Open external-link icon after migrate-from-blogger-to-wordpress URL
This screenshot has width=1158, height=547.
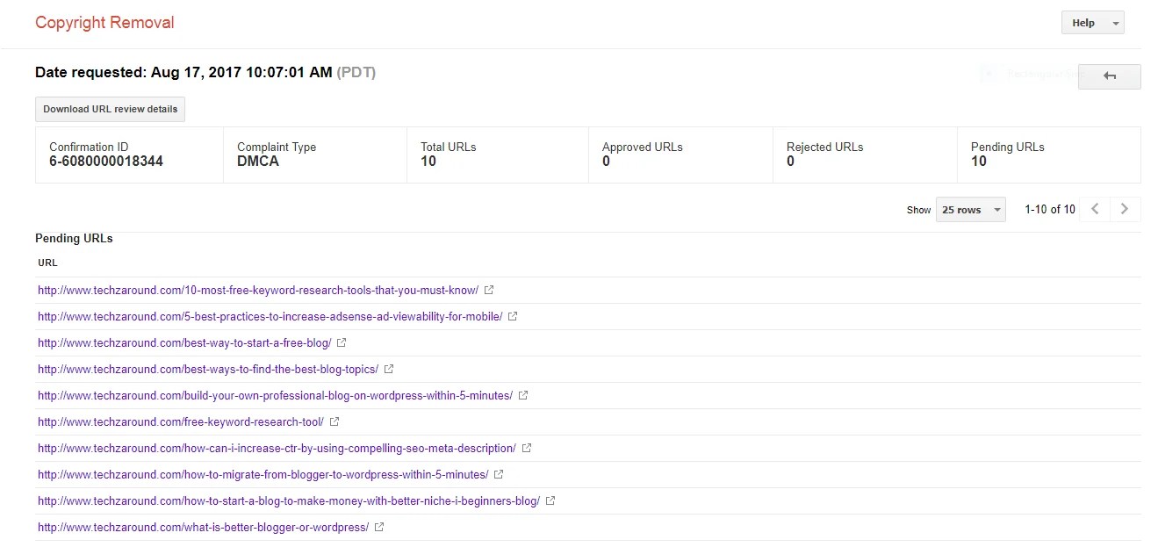click(x=499, y=474)
